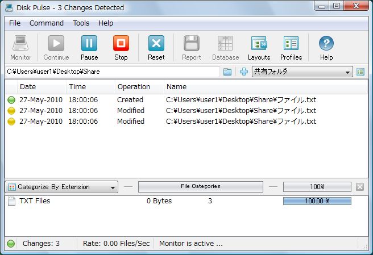Viewport: 373px width, 255px height.
Task: Select the Created operation text
Action: coord(130,100)
